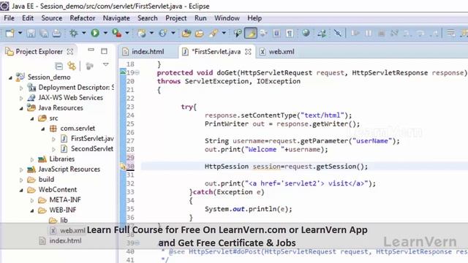The image size is (468, 263).
Task: Open the New wizard dropdown arrow
Action: point(20,33)
